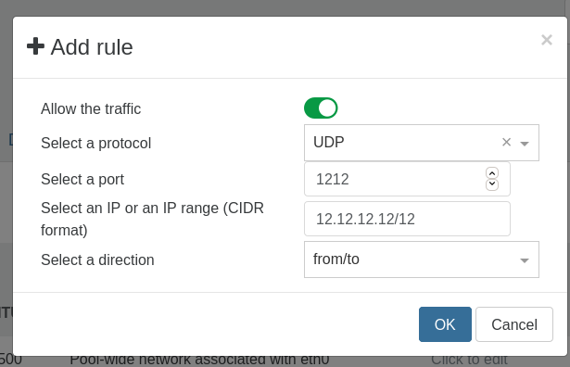Click the plus icon beside Add rule
This screenshot has height=367, width=570.
pyautogui.click(x=35, y=46)
